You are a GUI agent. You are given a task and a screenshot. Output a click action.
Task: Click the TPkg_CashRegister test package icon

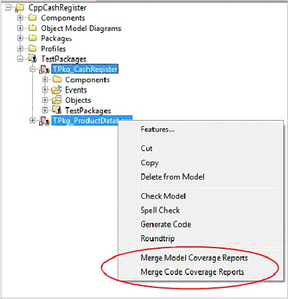coord(45,69)
